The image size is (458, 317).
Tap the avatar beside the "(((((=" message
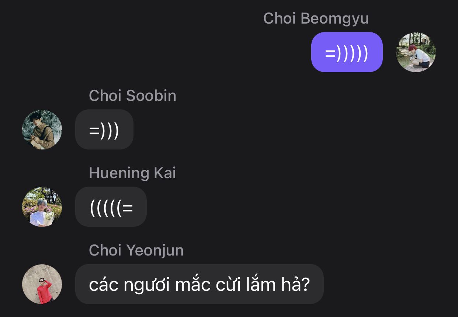point(42,207)
